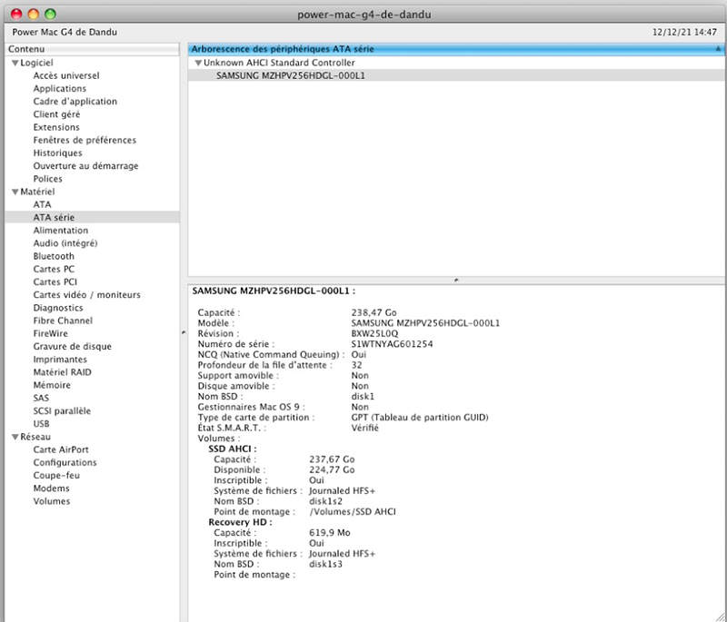727x622 pixels.
Task: Select Extensions under Logiciel
Action: tap(56, 128)
